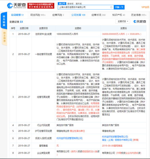Click the 行业代码变更 cell
Viewport: 150px width, 159px height.
(43, 125)
